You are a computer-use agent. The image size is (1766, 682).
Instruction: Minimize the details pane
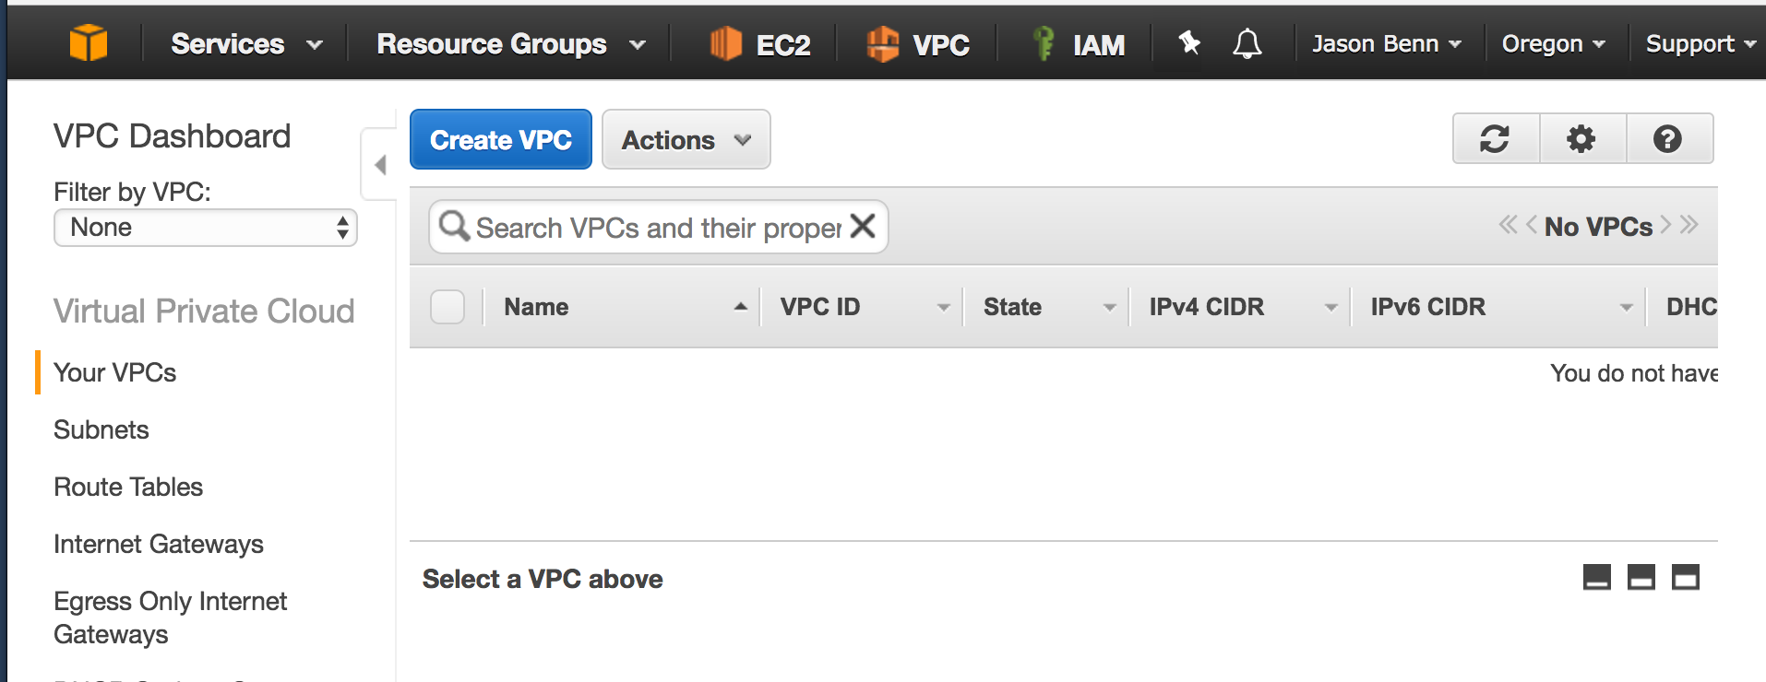(1596, 578)
